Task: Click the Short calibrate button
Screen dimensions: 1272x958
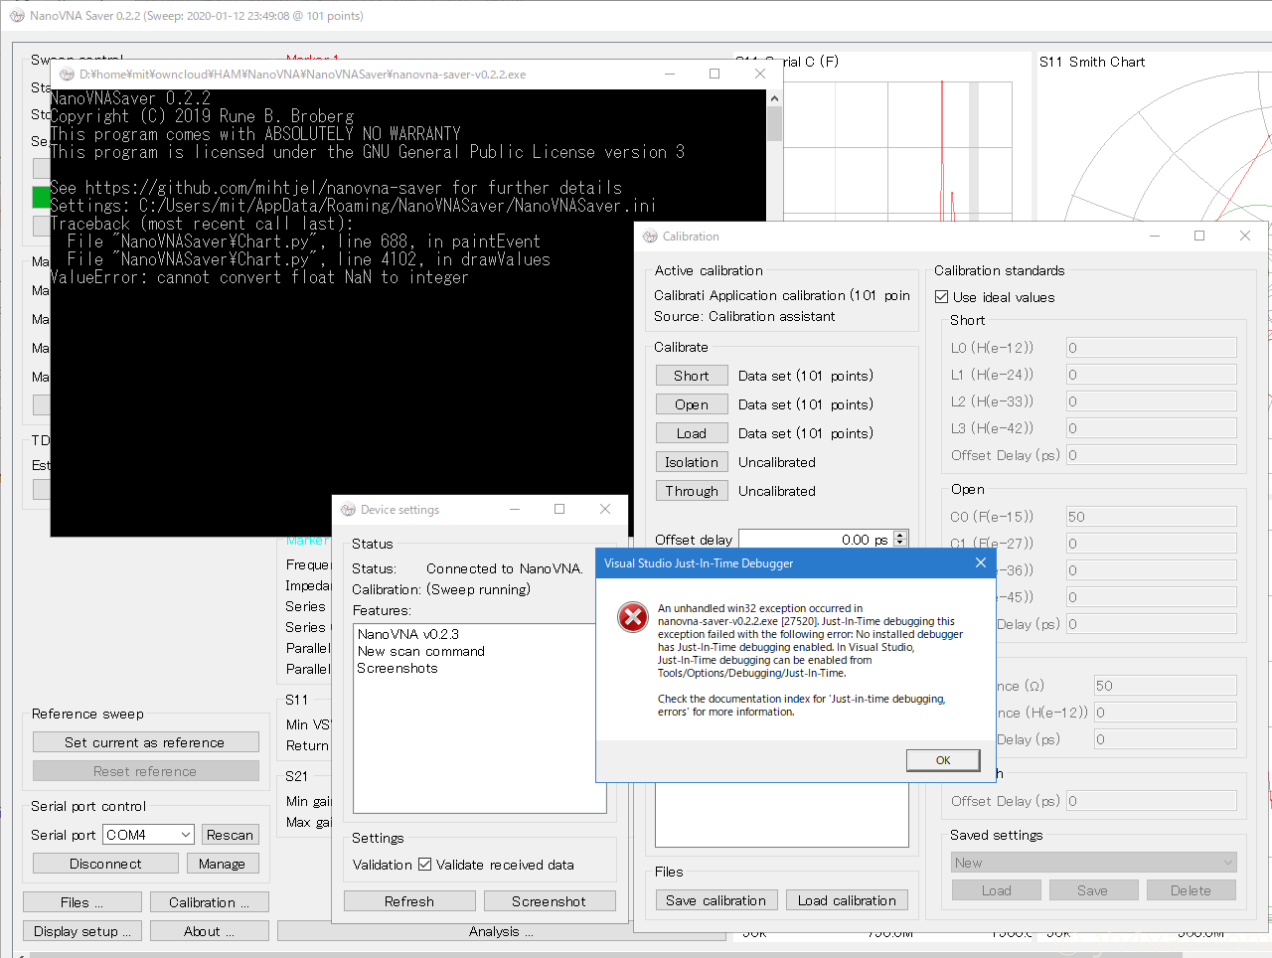Action: [692, 376]
